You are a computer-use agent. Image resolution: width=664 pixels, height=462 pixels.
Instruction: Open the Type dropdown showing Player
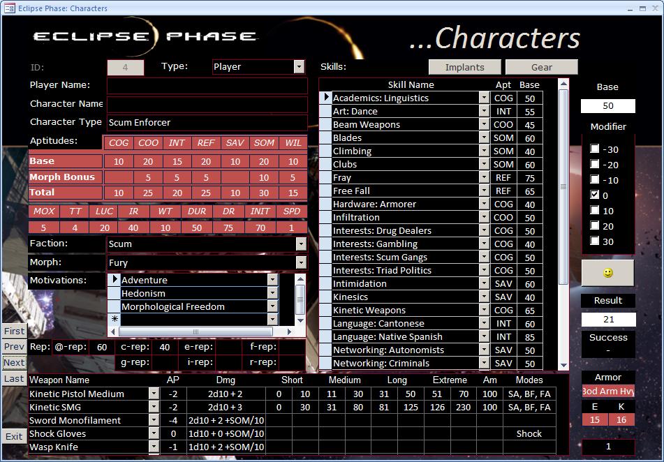pos(300,67)
